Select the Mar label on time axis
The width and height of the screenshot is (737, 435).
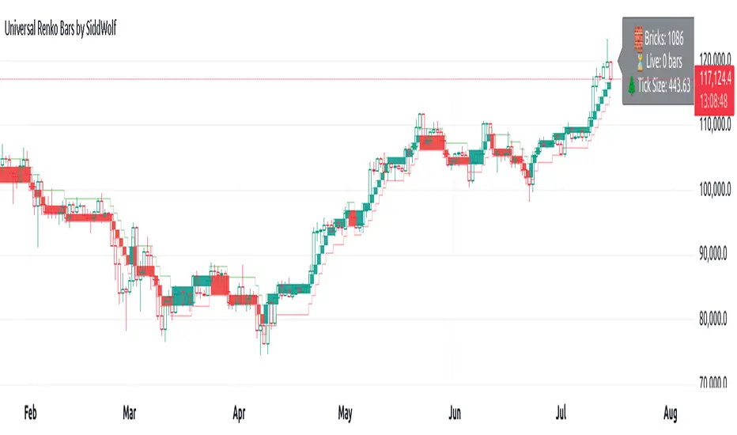click(x=130, y=413)
